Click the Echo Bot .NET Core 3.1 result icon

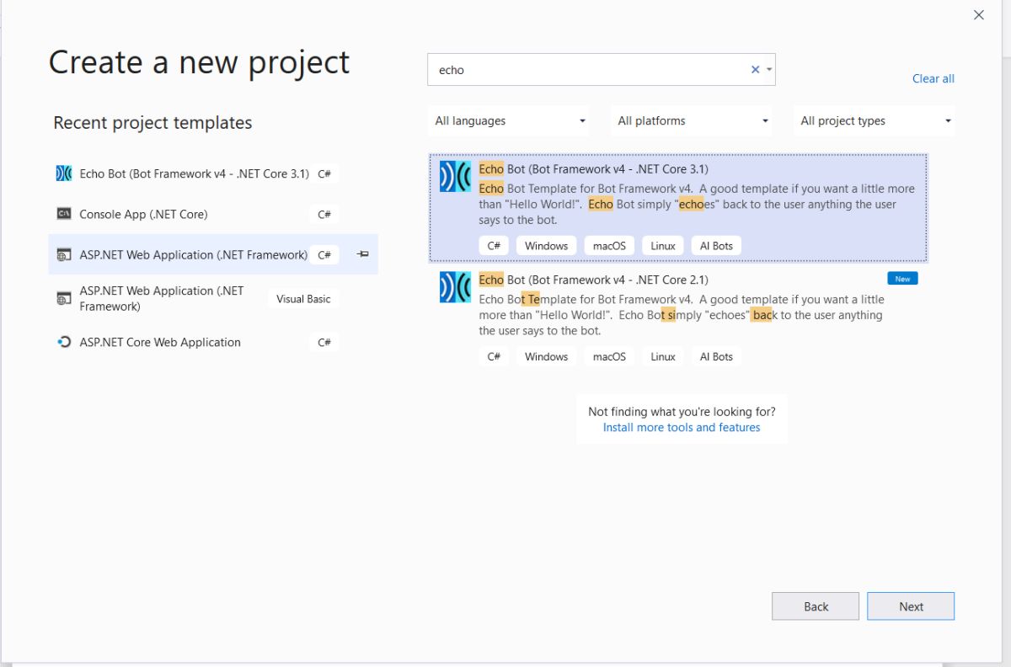pyautogui.click(x=455, y=176)
